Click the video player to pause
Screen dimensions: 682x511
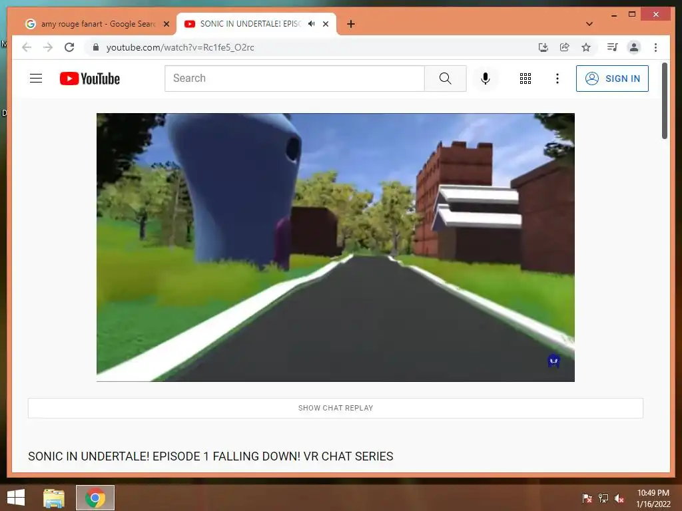pos(336,248)
